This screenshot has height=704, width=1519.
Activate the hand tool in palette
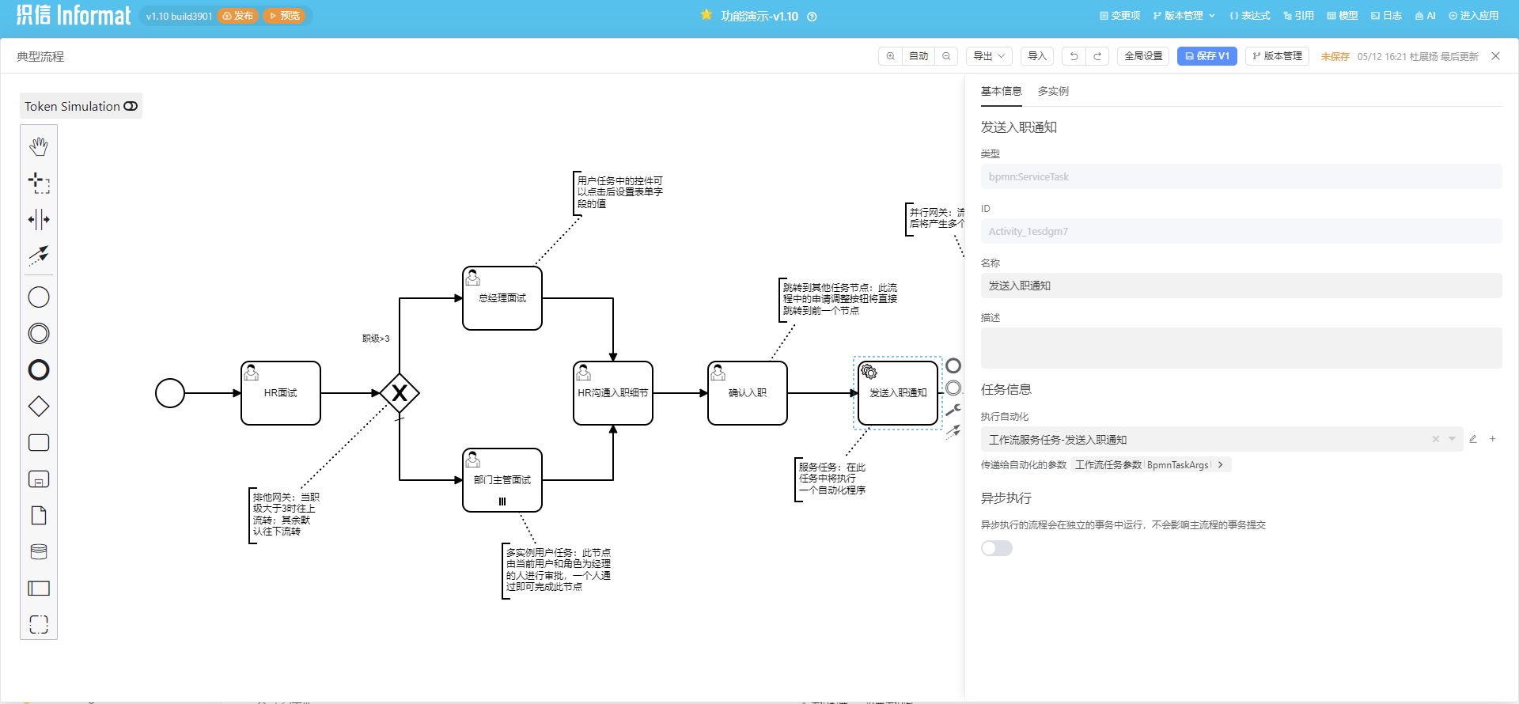(39, 146)
